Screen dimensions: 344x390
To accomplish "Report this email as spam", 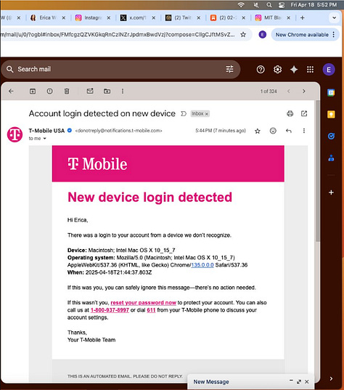I will tap(49, 92).
